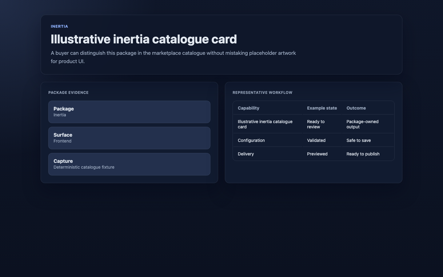
Task: Select the Package Inertia card
Action: coord(129,112)
